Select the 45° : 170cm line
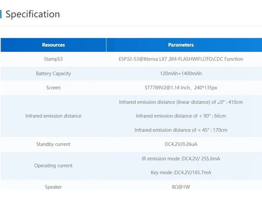262x199 pixels. coord(181,130)
